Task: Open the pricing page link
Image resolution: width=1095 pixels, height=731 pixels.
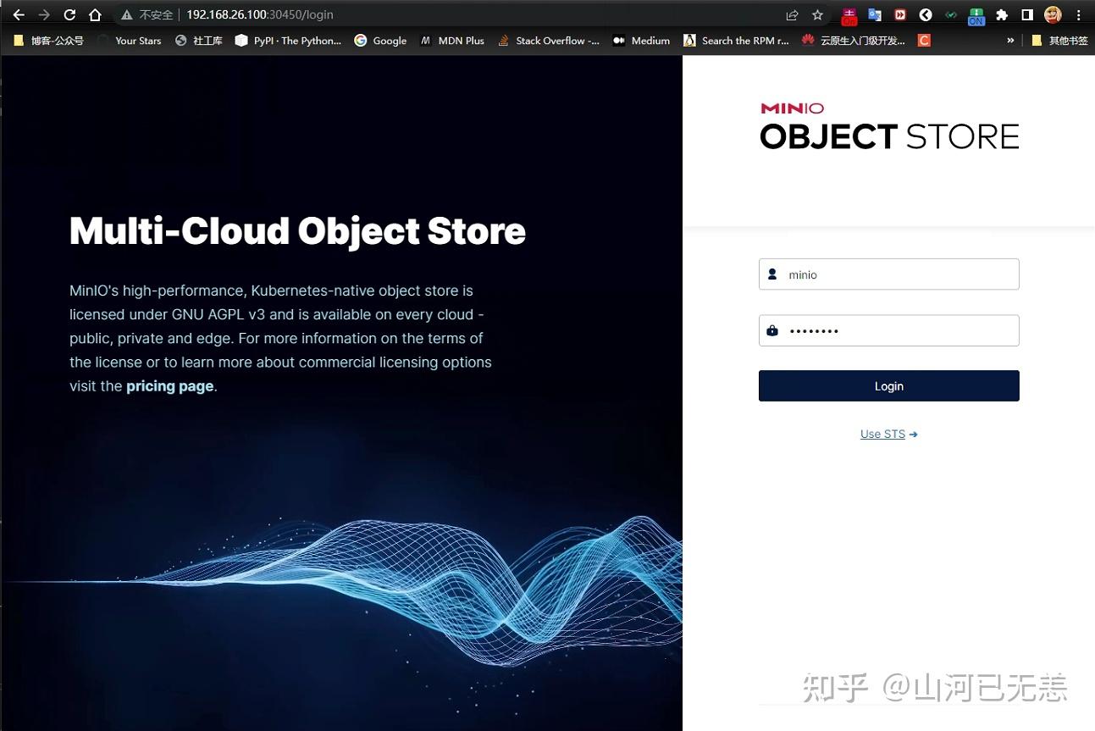Action: [169, 386]
